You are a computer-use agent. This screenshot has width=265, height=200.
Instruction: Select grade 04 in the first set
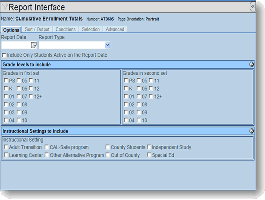click(6, 120)
